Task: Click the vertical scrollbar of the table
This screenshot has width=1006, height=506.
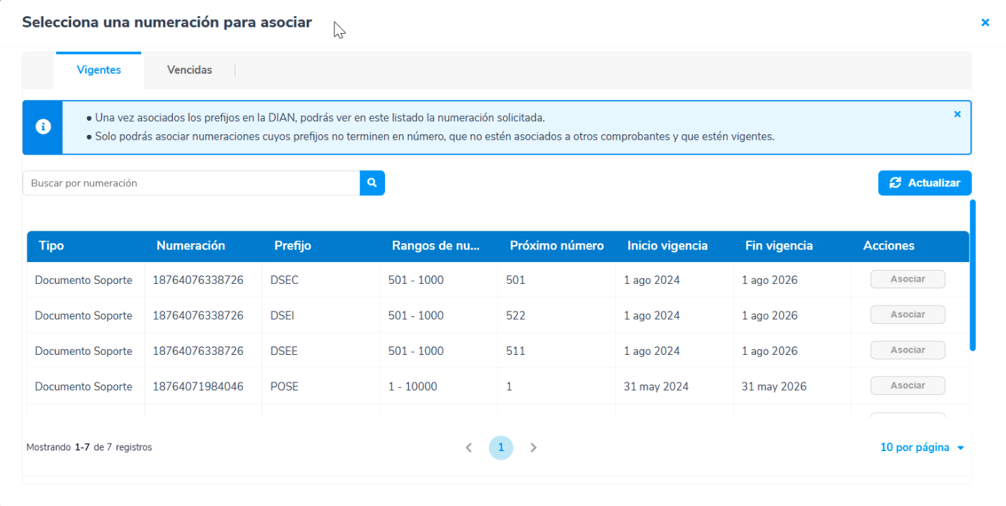Action: pyautogui.click(x=972, y=274)
